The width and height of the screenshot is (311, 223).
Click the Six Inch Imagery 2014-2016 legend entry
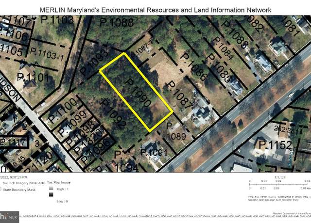24,183
